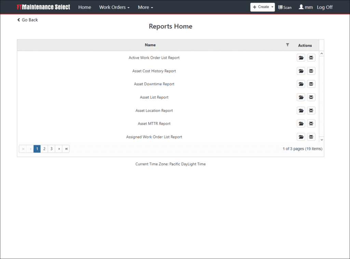This screenshot has height=259, width=350.
Task: Click the next page arrow in pager
Action: tap(59, 149)
